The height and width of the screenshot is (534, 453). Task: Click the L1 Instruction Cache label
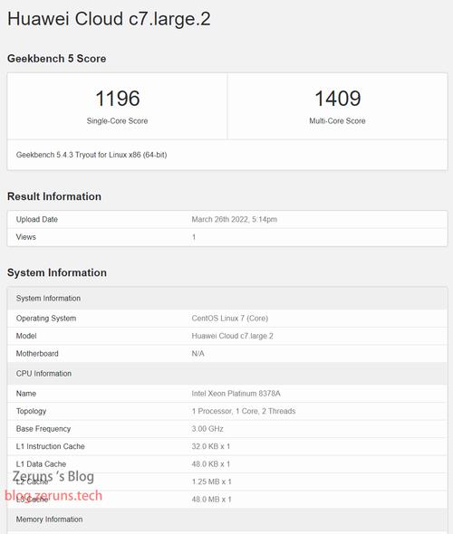click(x=50, y=446)
